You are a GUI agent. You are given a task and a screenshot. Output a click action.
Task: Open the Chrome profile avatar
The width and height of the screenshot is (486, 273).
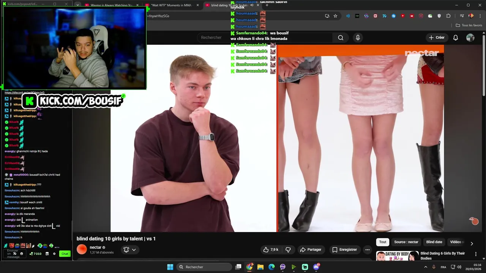471,16
